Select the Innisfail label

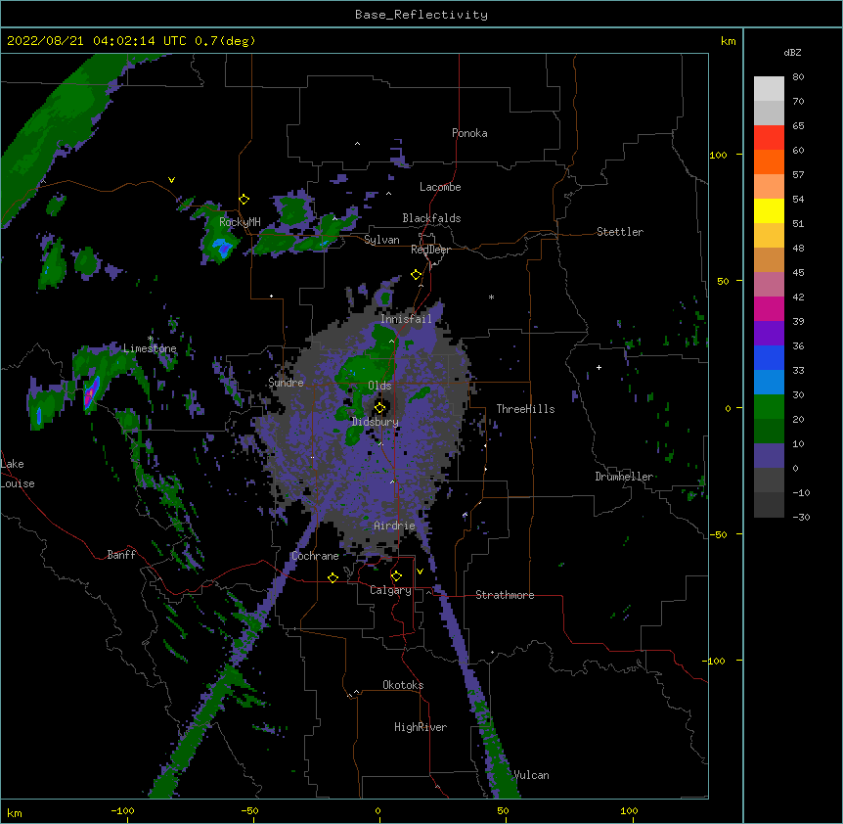tap(406, 319)
